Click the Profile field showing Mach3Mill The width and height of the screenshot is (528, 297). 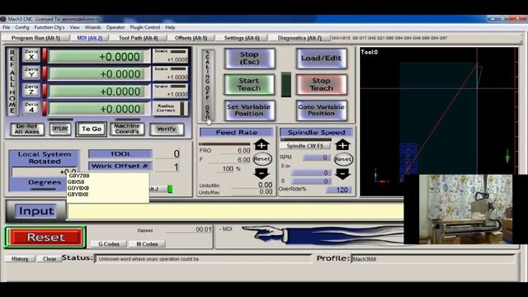pyautogui.click(x=432, y=259)
